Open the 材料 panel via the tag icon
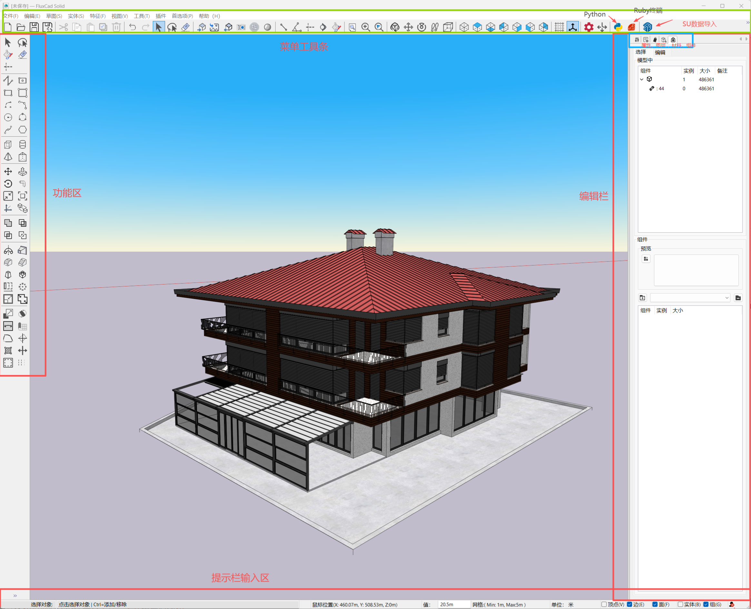The width and height of the screenshot is (751, 609). [x=655, y=40]
